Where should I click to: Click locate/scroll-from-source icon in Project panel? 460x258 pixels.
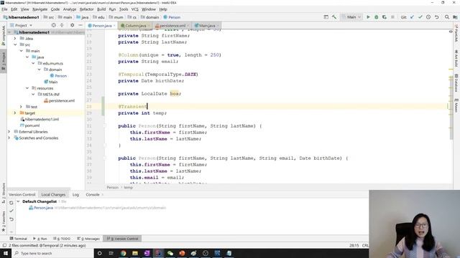(x=53, y=26)
